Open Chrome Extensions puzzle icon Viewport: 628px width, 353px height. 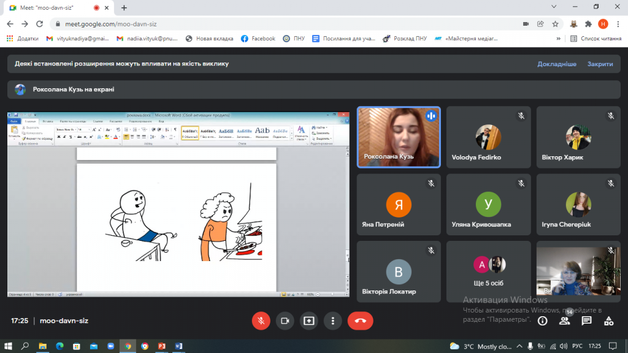click(x=588, y=24)
